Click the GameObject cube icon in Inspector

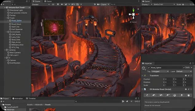click(144, 68)
